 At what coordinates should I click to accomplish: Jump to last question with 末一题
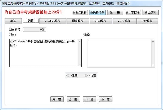pyautogui.click(x=106, y=99)
